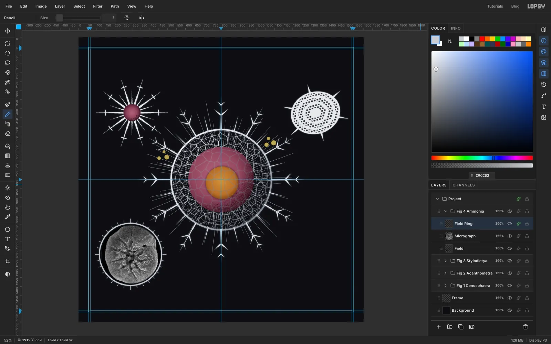The height and width of the screenshot is (344, 551).
Task: Expand the Fig 1 Cenosphaera group
Action: [x=445, y=286]
